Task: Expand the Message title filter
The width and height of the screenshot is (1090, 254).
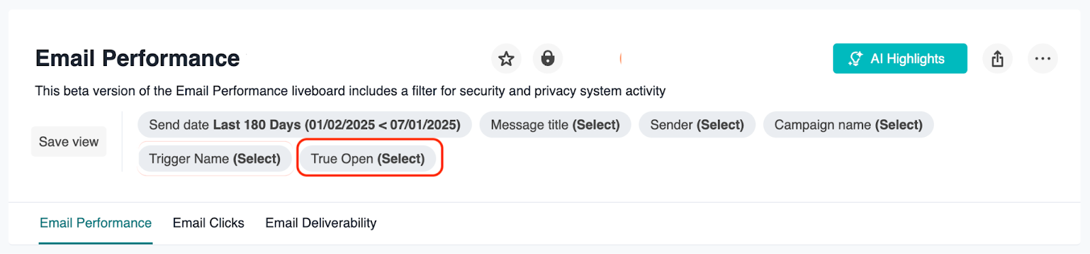Action: pyautogui.click(x=555, y=125)
